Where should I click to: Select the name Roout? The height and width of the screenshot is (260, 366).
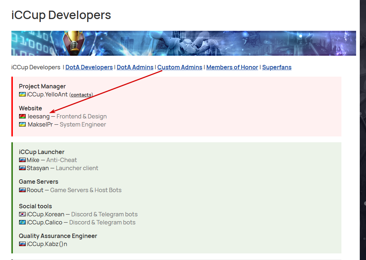(x=35, y=190)
